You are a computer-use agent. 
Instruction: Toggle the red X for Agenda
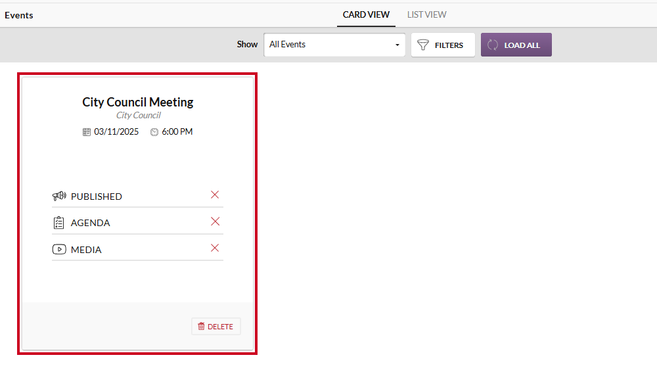click(215, 221)
